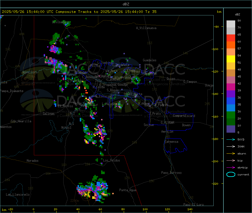Screen dimensions: 252x213
Task: Click the dBZ title at top center
Action: pyautogui.click(x=126, y=4)
